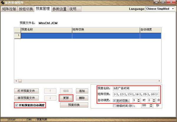This screenshot has width=177, height=122.
Task: Toggle the 定时切换 checkbox
Action: coord(114,101)
